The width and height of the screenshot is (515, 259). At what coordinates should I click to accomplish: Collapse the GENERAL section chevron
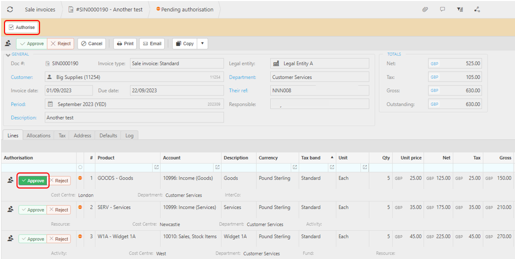click(x=8, y=54)
